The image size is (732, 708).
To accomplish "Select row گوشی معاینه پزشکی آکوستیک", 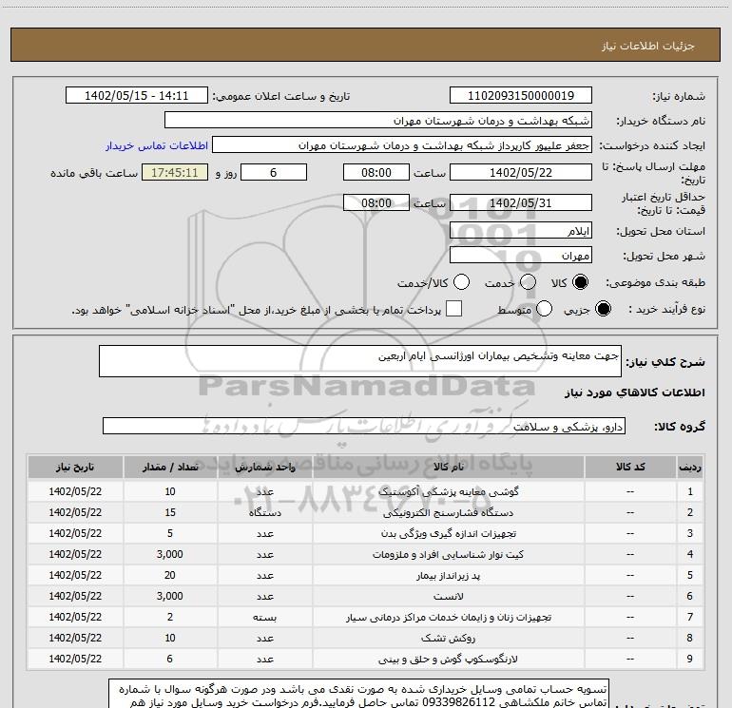I will (x=366, y=491).
